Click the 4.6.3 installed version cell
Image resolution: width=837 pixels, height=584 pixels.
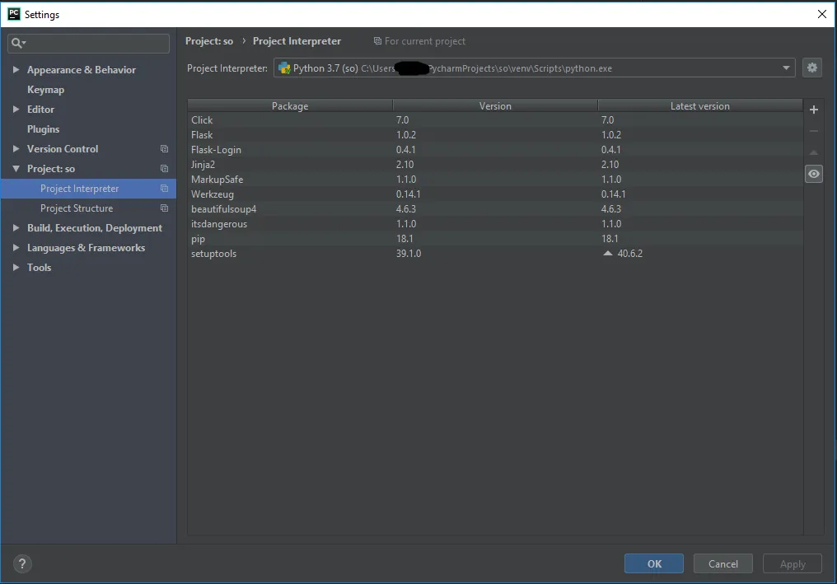pyautogui.click(x=405, y=209)
